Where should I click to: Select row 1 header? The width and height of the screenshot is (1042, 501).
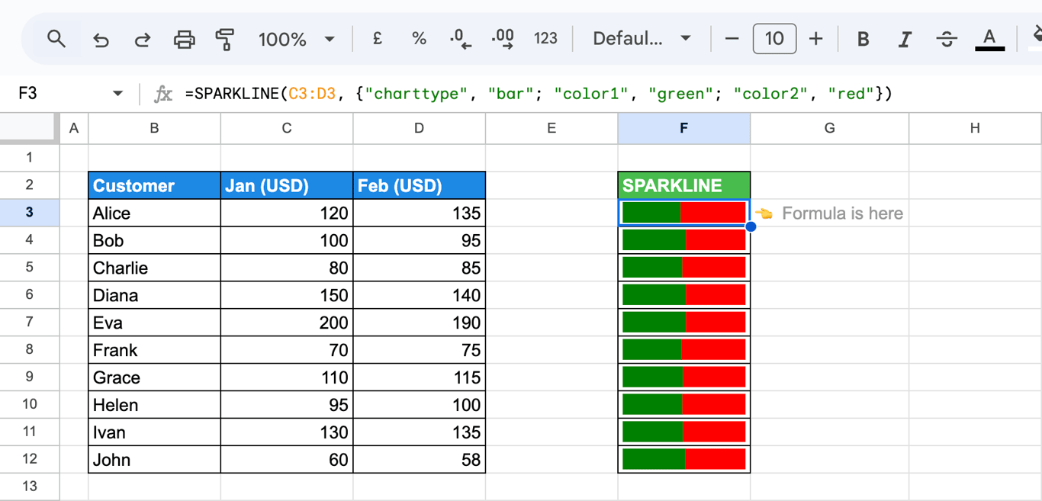(29, 158)
